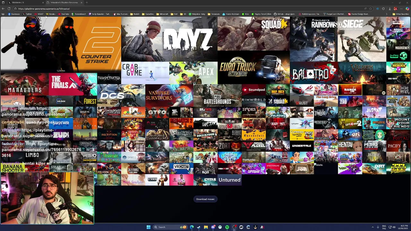411x231 pixels.
Task: Open the YouTube bookmark
Action: tap(63, 14)
